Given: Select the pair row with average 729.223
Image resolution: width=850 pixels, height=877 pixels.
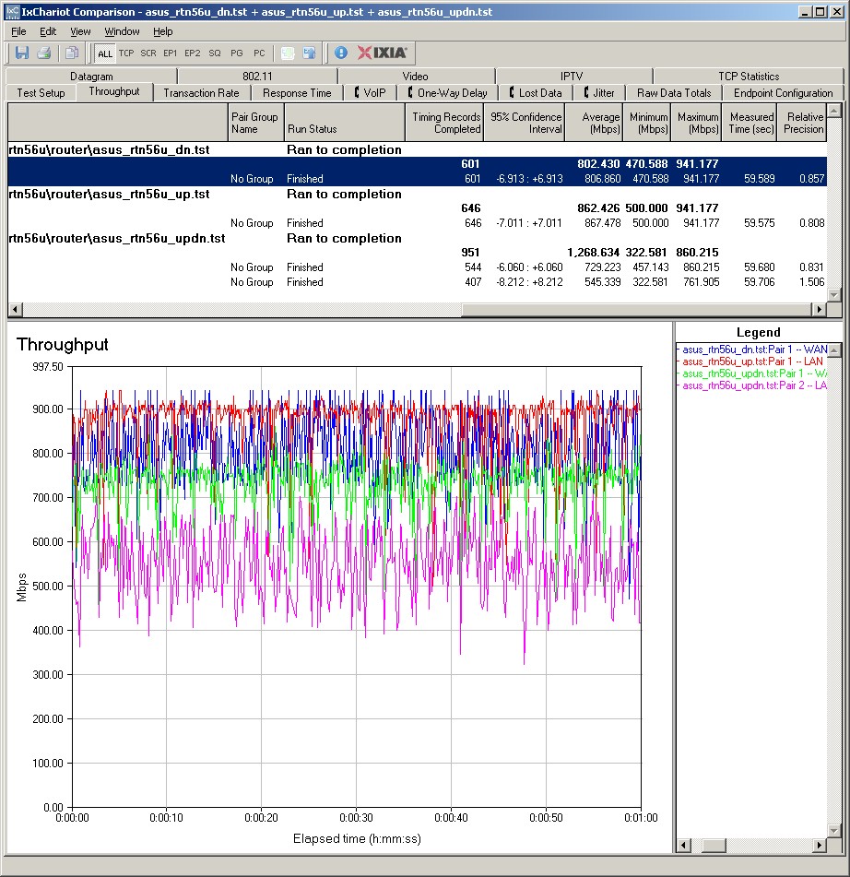Looking at the screenshot, I should click(418, 267).
